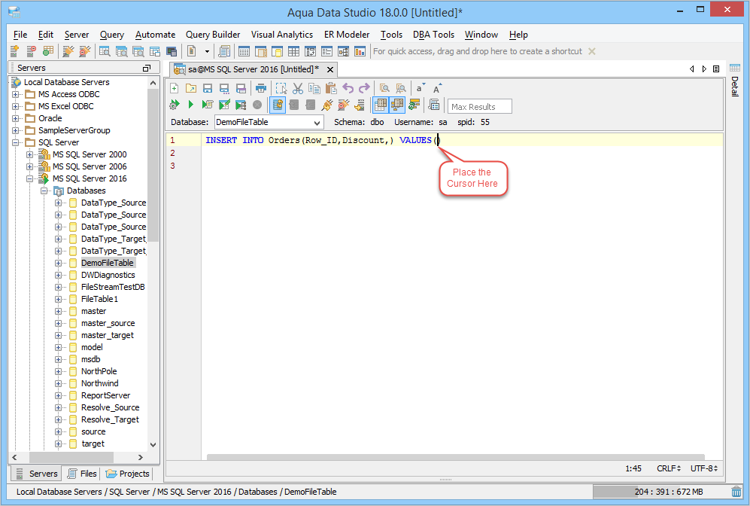
Task: Click the editor horizontal scrollbar
Action: point(456,457)
